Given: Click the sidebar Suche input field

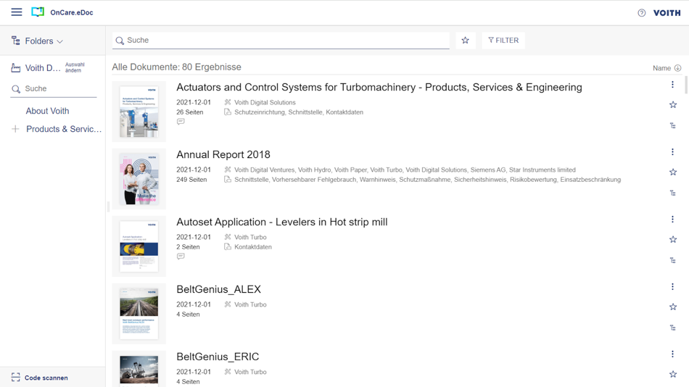Looking at the screenshot, I should pos(54,88).
